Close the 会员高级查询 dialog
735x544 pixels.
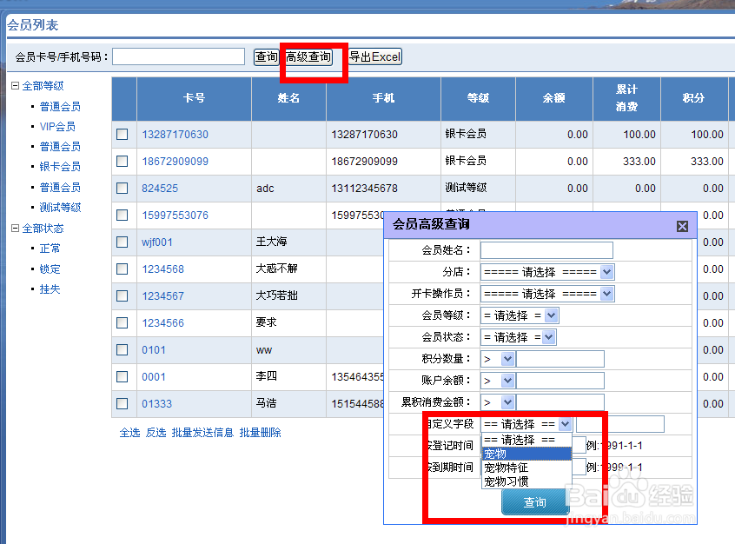pyautogui.click(x=682, y=226)
